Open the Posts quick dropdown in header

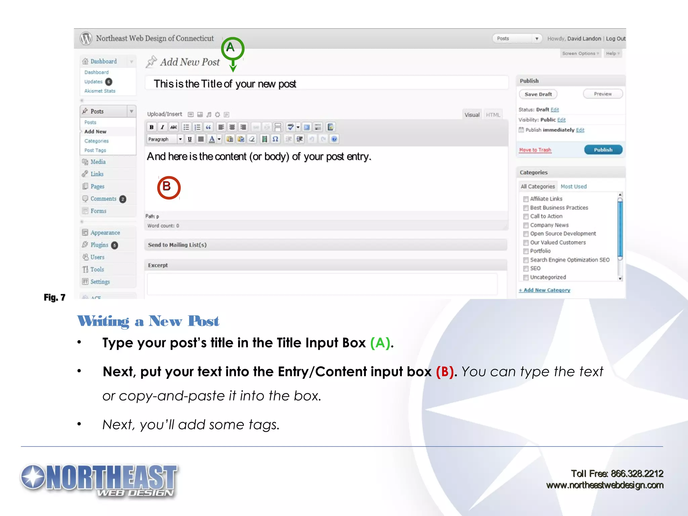coord(517,38)
